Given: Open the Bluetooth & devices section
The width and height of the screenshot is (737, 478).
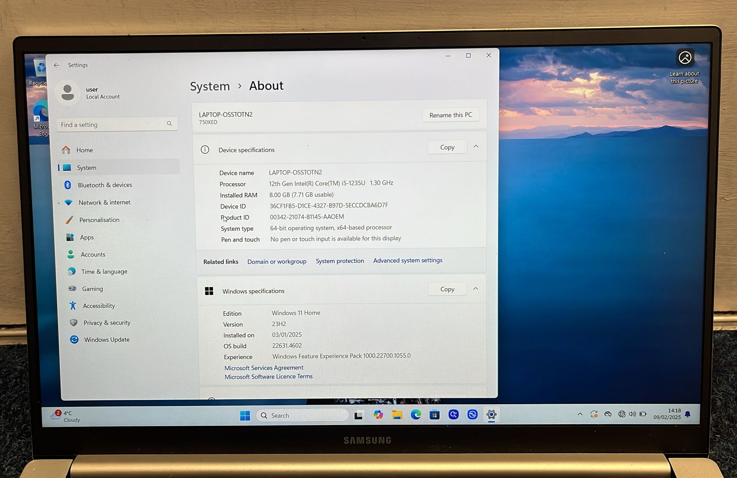Looking at the screenshot, I should click(105, 185).
